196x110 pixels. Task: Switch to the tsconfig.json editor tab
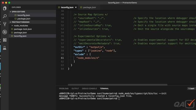67,7
